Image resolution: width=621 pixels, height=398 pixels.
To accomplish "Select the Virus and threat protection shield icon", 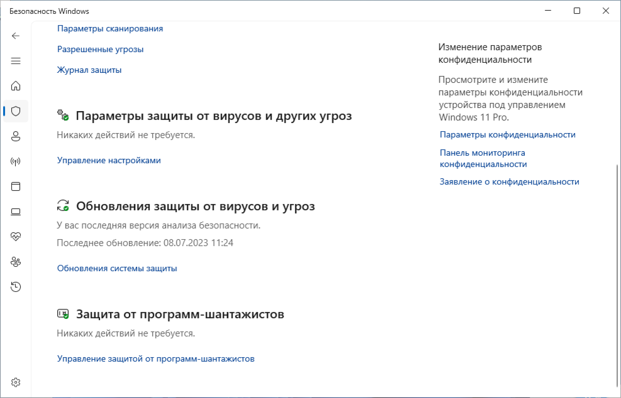I will [16, 111].
